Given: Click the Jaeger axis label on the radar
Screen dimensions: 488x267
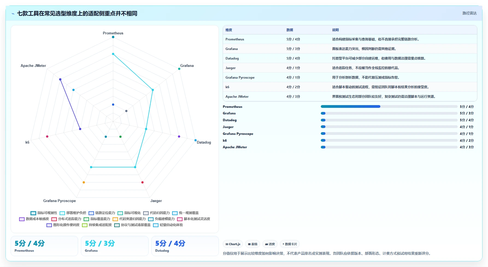Looking at the screenshot, I should 156,201.
